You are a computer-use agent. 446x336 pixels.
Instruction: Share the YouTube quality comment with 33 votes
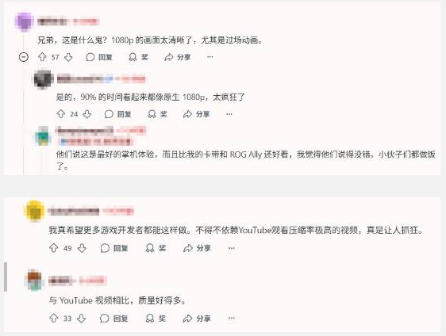[x=197, y=319]
